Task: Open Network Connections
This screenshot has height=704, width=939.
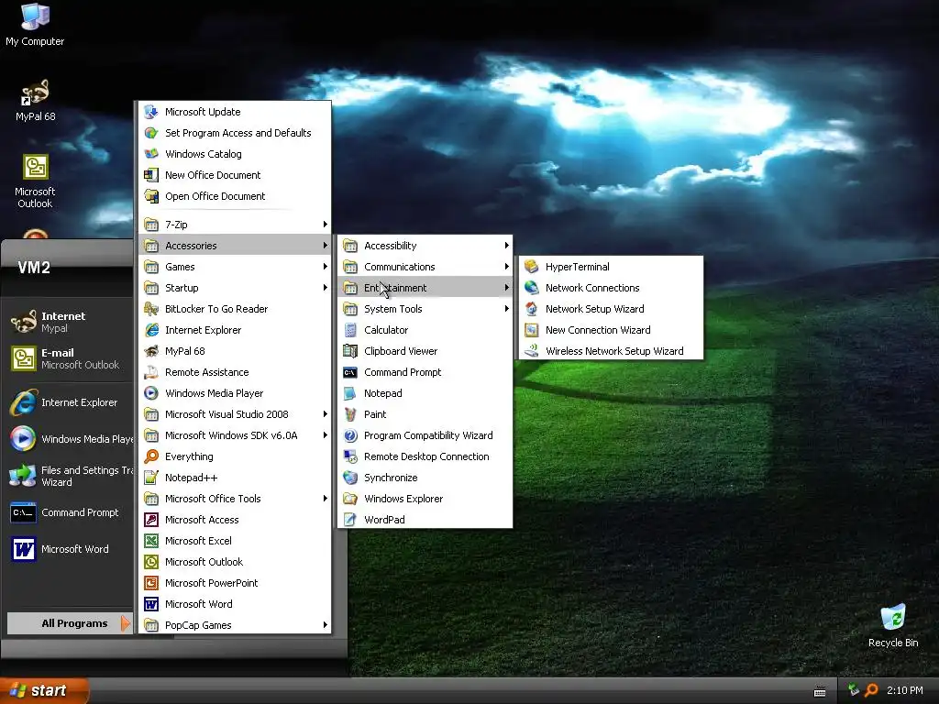Action: 611,287
